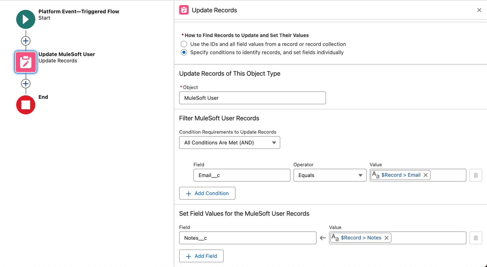
Task: Click the trash icon beside the filter condition
Action: coord(476,175)
